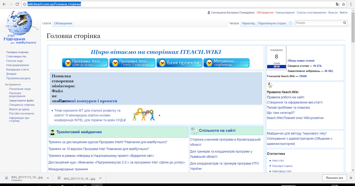355x186 pixels.
Task: Open Международные тренинги link
Action: click(x=68, y=169)
